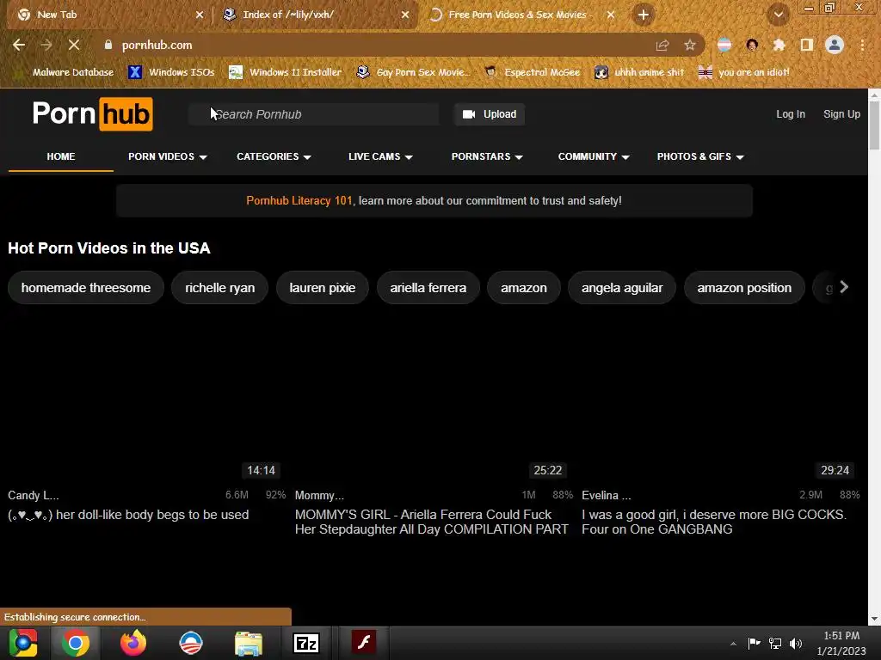The image size is (881, 660).
Task: Click the forward navigation arrow
Action: tap(46, 45)
